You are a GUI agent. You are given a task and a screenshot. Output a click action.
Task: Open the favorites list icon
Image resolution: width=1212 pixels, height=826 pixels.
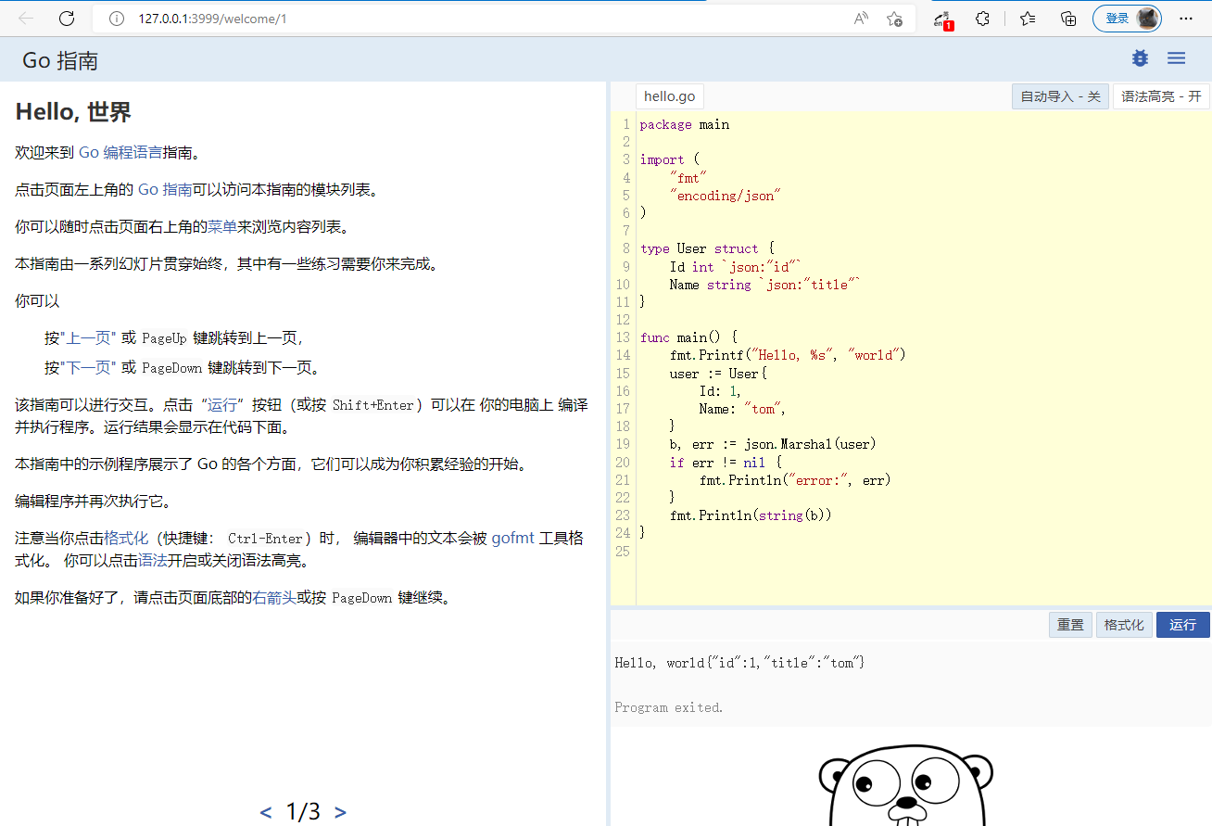tap(1027, 19)
